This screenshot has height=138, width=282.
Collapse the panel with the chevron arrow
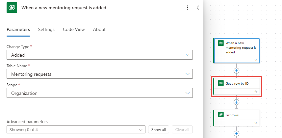(x=198, y=8)
